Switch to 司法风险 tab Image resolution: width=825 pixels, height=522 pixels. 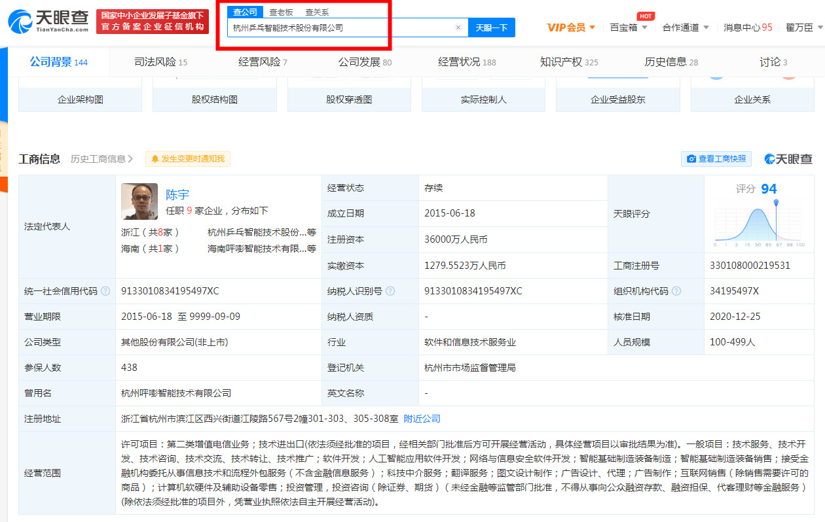(160, 62)
